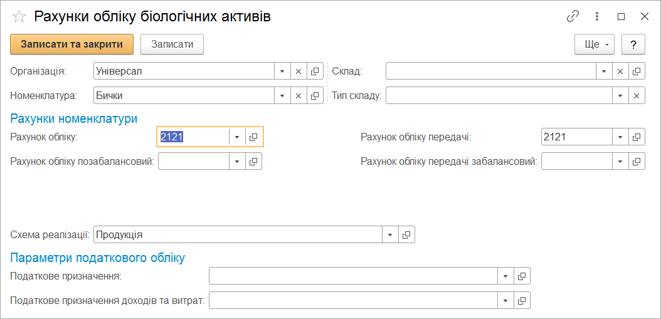Clear the Організація field
The height and width of the screenshot is (319, 661).
[x=299, y=71]
